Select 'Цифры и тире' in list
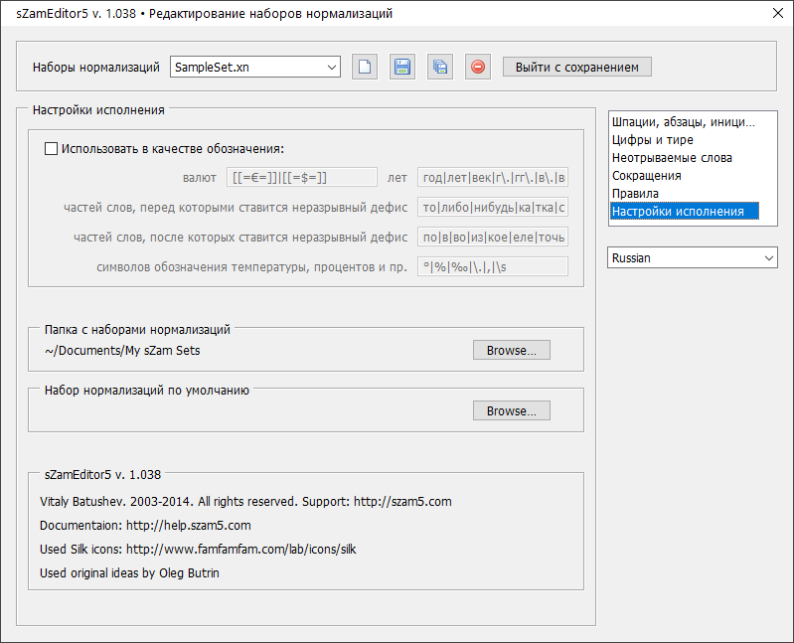 click(653, 140)
